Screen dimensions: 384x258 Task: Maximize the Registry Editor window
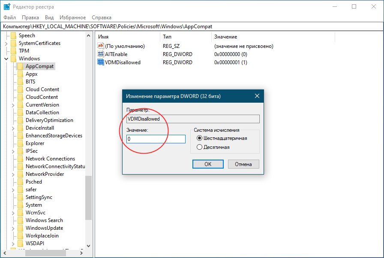[354, 6]
